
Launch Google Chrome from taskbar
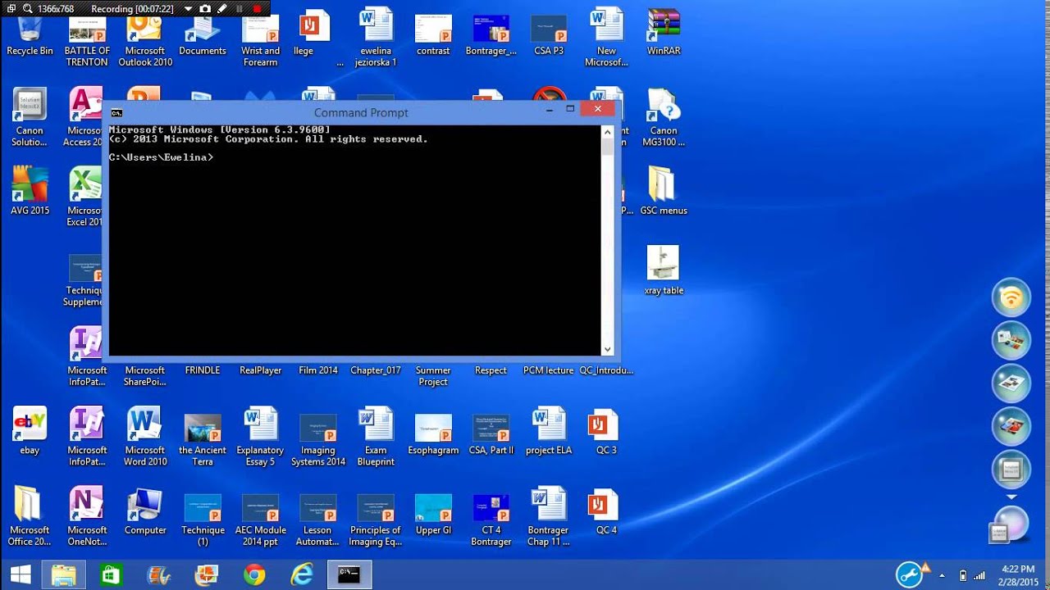point(254,575)
